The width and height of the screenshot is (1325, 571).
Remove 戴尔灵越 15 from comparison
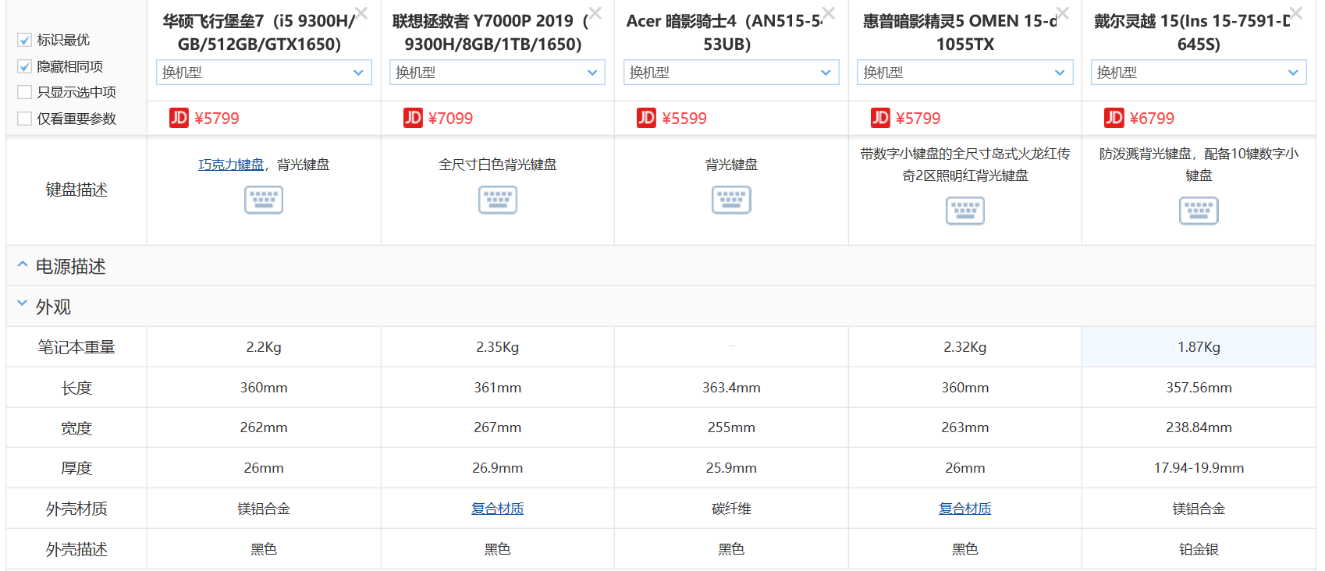(1296, 13)
